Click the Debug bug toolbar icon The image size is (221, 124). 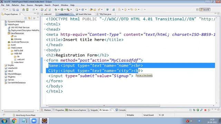coord(56,10)
